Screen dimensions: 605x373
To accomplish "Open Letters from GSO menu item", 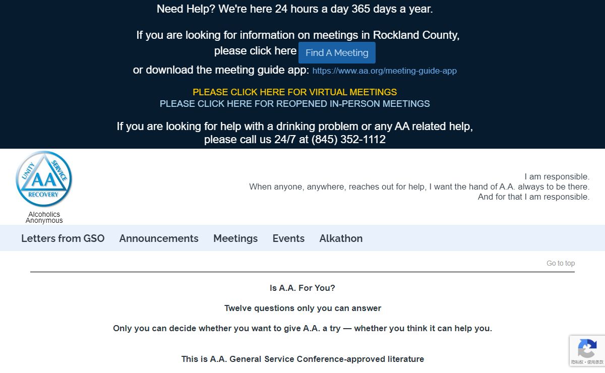I will [63, 238].
